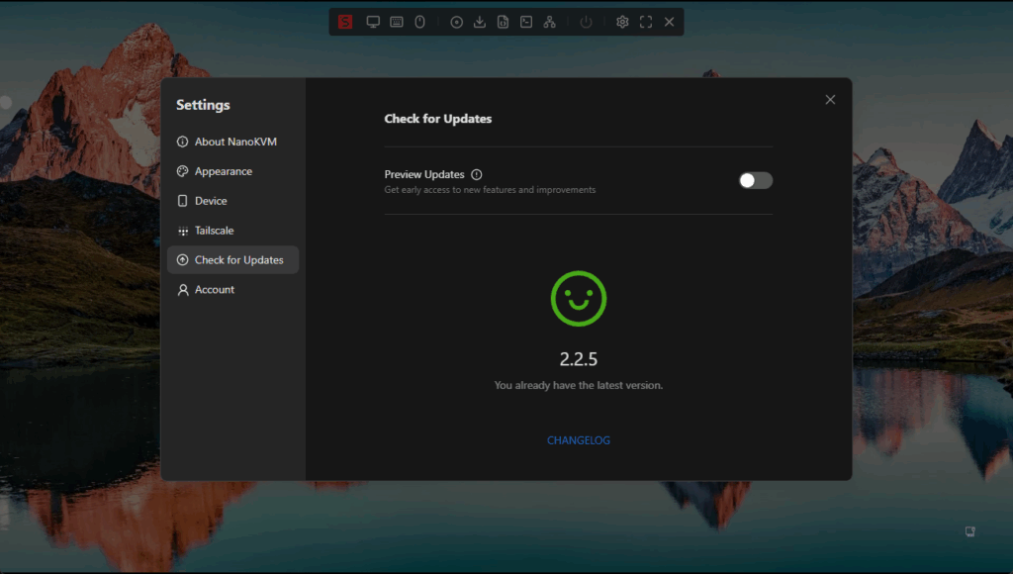The width and height of the screenshot is (1013, 574).
Task: Enter fullscreen mode from toolbar
Action: 646,22
